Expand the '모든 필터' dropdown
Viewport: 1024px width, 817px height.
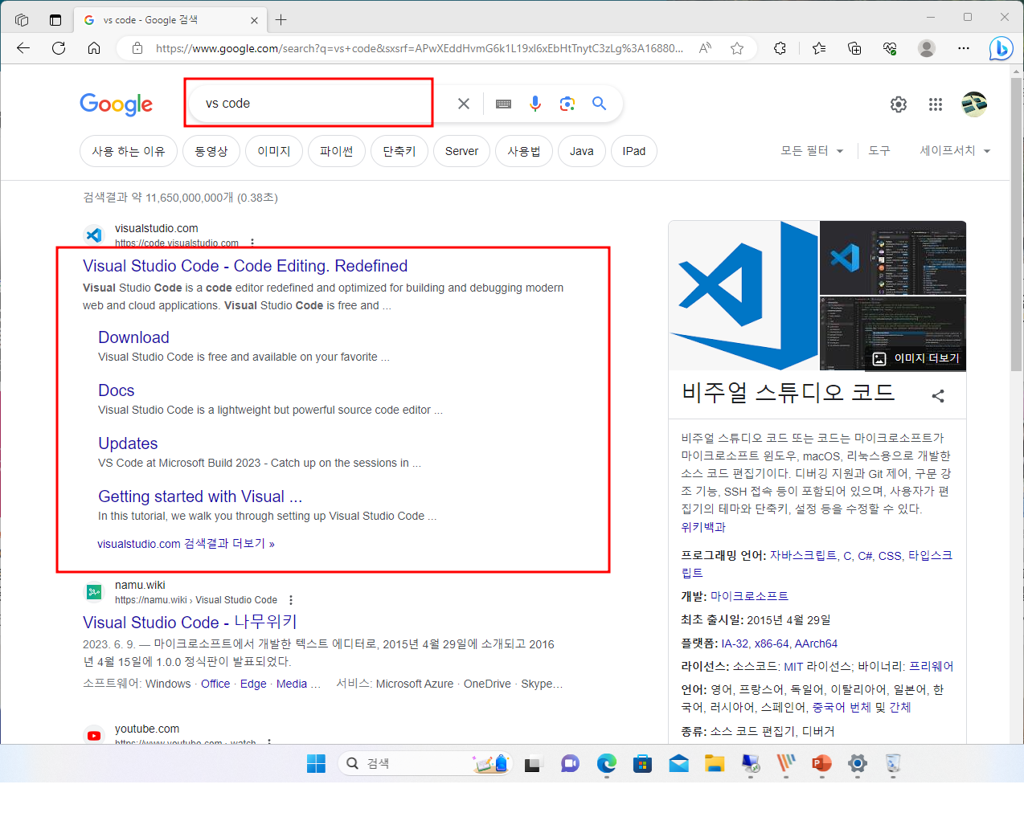(812, 151)
